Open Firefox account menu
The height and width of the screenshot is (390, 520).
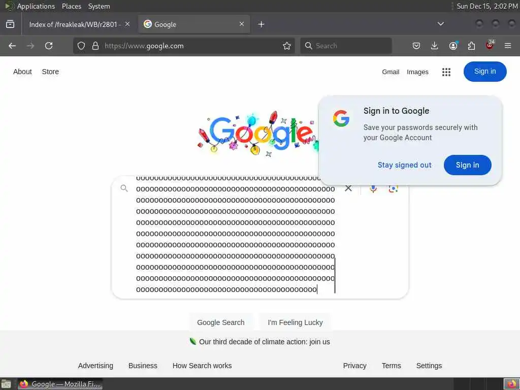coord(453,46)
